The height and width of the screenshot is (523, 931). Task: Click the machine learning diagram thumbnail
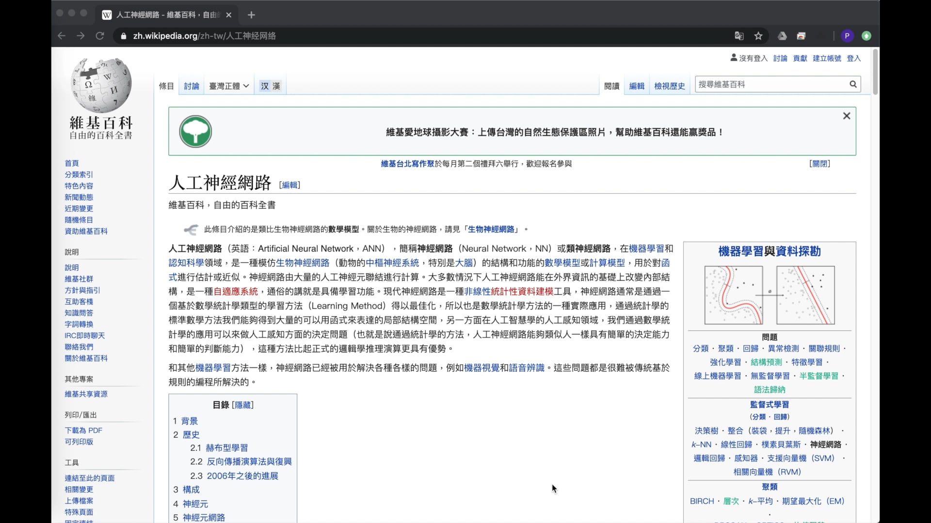pyautogui.click(x=769, y=295)
